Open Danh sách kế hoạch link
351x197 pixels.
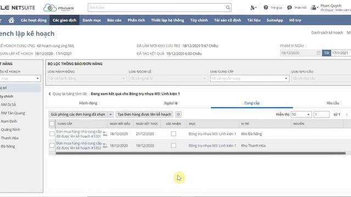pyautogui.click(x=327, y=33)
